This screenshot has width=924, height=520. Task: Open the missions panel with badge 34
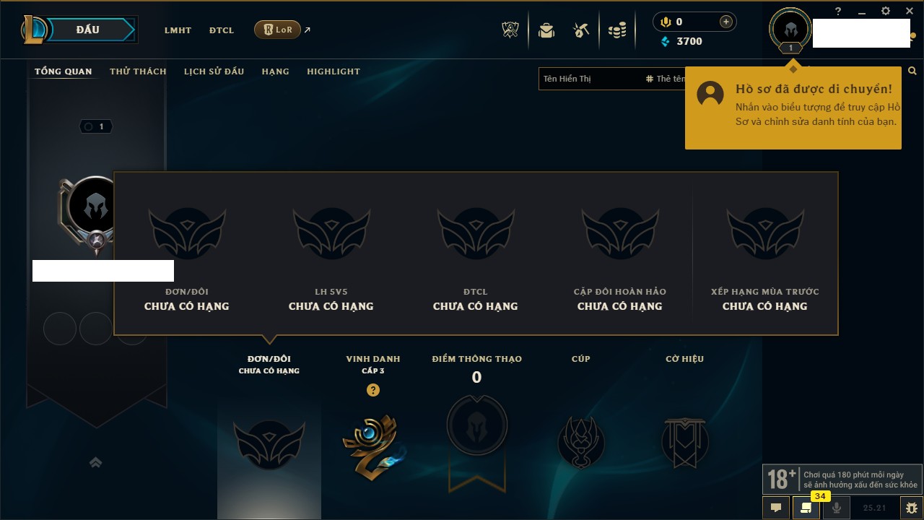806,508
